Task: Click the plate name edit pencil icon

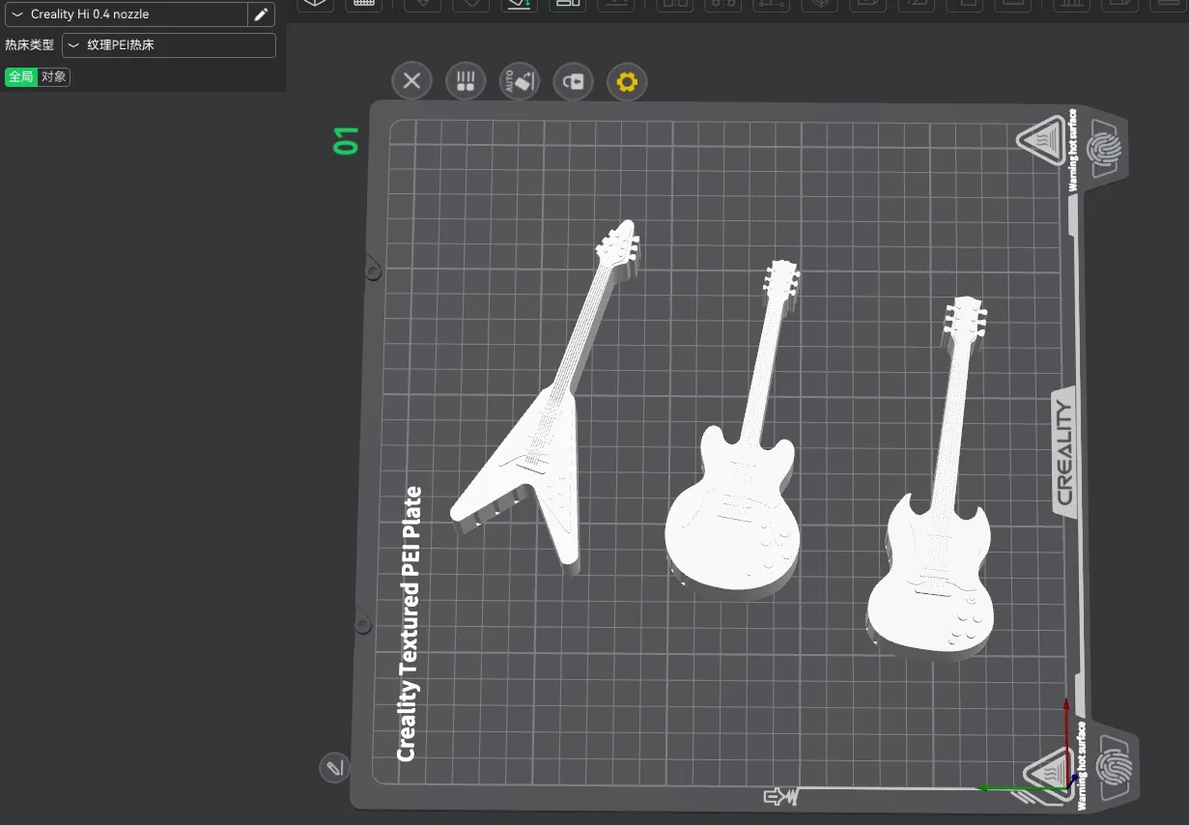Action: click(x=334, y=768)
